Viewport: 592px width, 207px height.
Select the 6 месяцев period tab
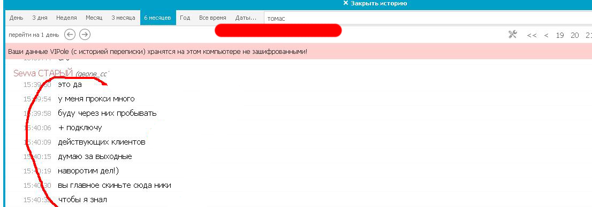[x=158, y=18]
